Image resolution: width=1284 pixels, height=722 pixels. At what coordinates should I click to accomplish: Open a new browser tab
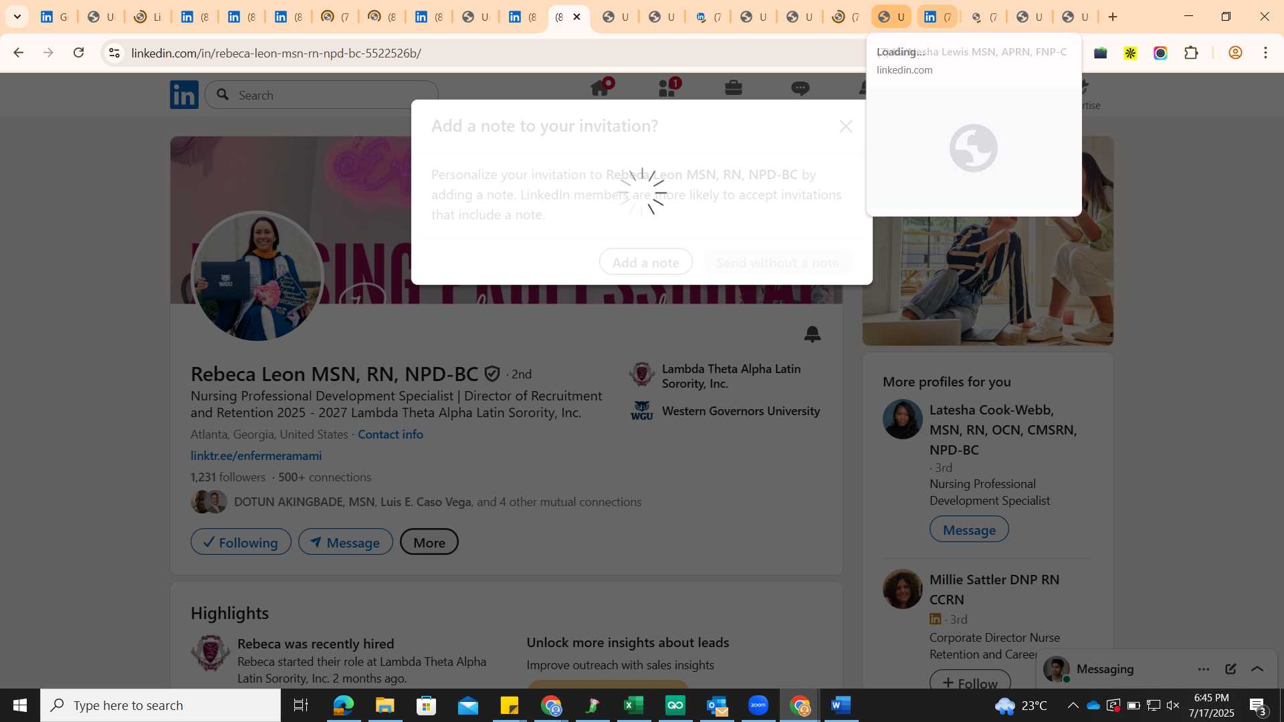pyautogui.click(x=1113, y=17)
